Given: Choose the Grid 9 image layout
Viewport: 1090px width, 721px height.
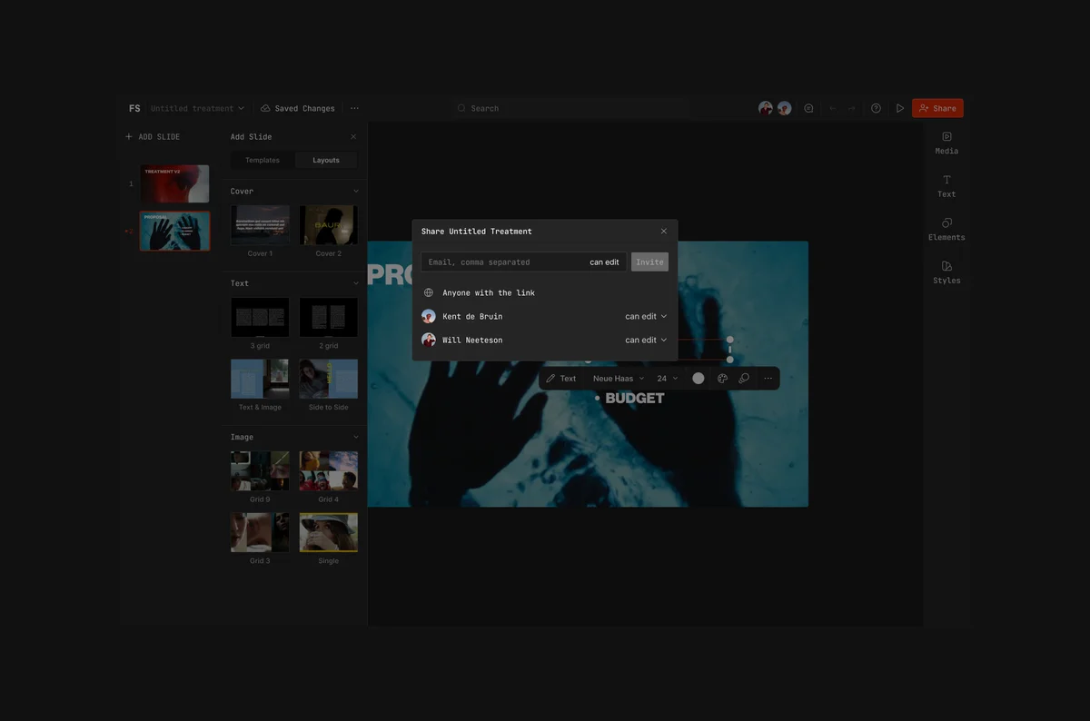Looking at the screenshot, I should pyautogui.click(x=260, y=471).
